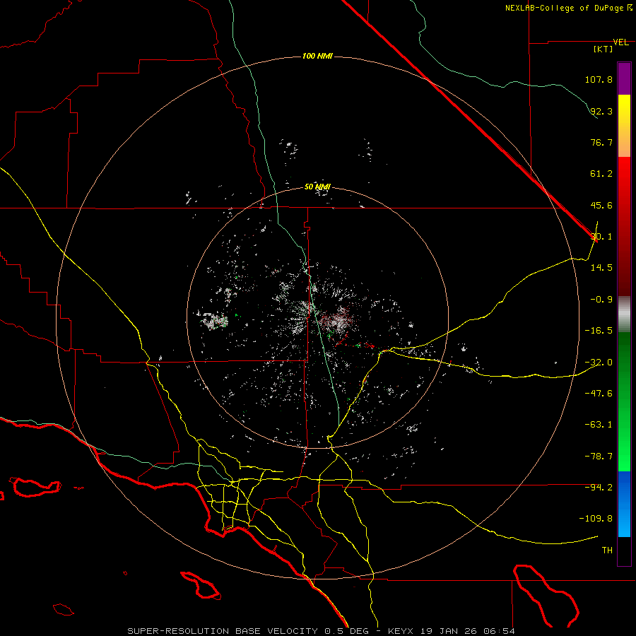The width and height of the screenshot is (636, 636).
Task: Select the 92.3 scale value
Action: tap(601, 111)
